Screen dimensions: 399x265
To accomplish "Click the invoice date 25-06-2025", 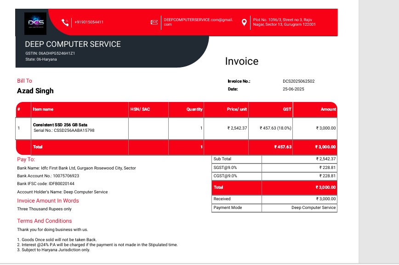I will tap(293, 89).
